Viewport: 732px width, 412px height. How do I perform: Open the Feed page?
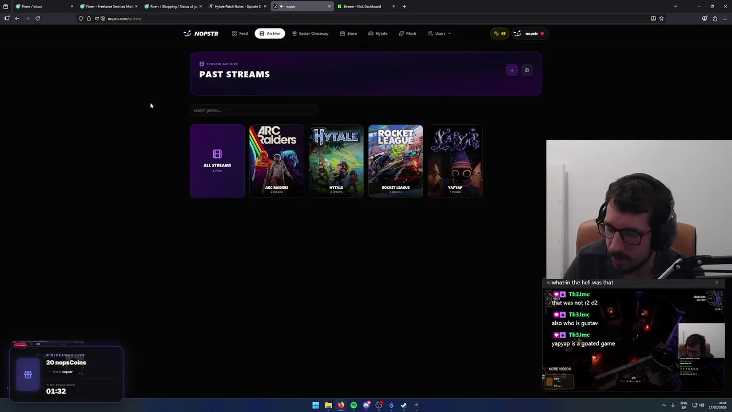tap(240, 34)
